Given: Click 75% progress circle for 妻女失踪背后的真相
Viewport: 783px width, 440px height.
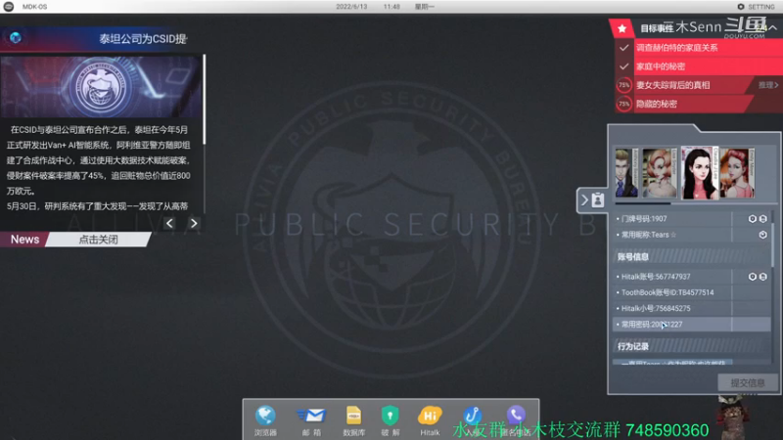Looking at the screenshot, I should 623,85.
